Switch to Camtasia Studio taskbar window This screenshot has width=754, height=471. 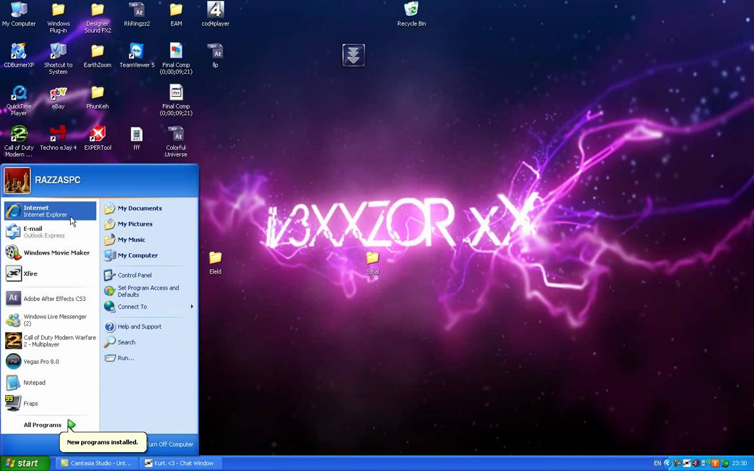point(96,463)
